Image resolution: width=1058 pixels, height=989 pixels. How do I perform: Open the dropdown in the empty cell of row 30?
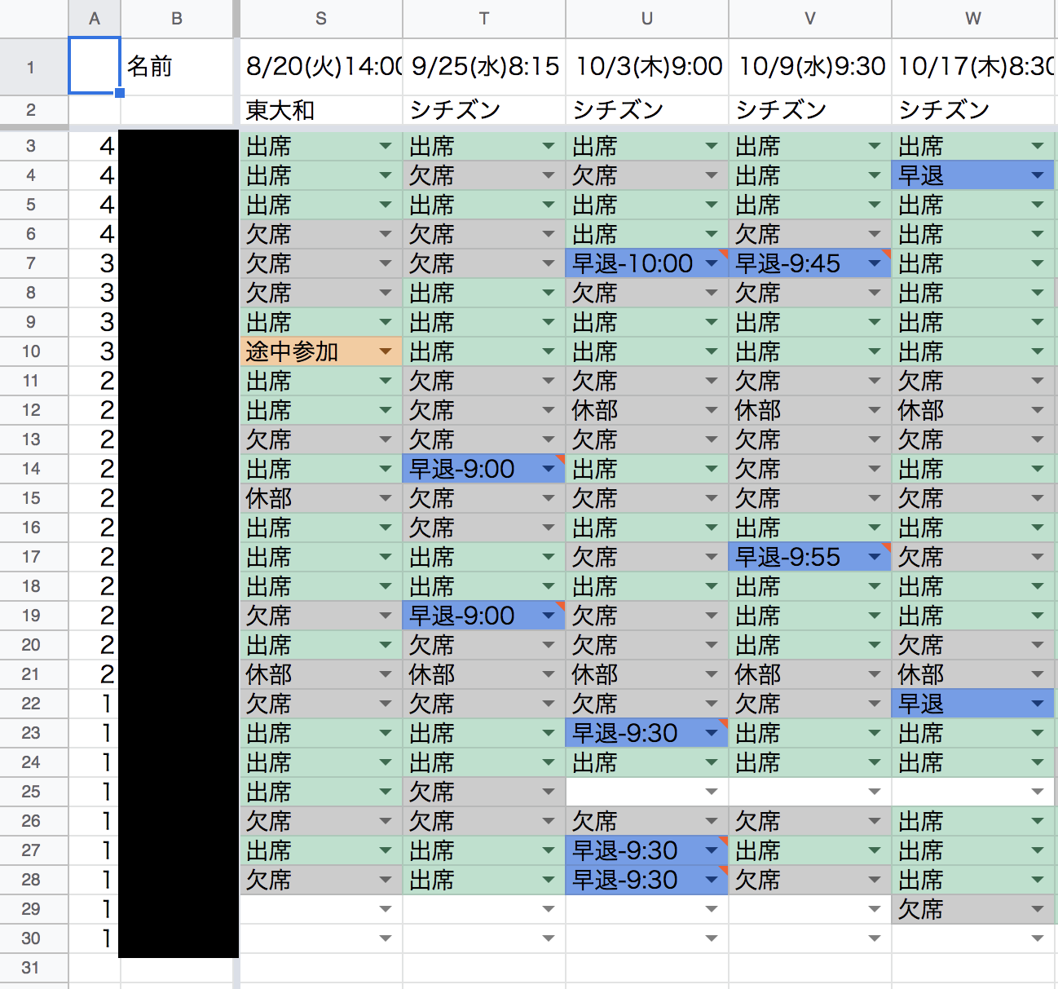(x=386, y=938)
